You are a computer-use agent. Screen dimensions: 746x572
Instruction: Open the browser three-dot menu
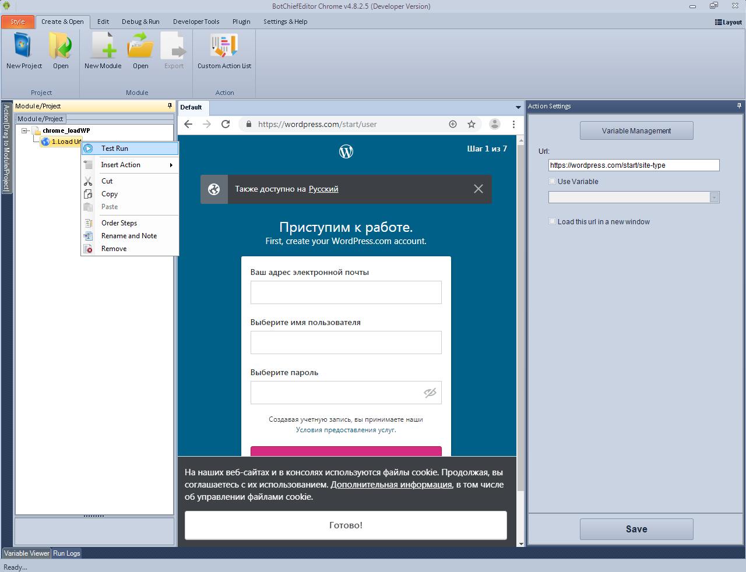pyautogui.click(x=513, y=124)
